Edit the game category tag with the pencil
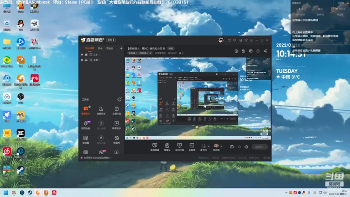The width and height of the screenshot is (350, 197). (x=150, y=53)
